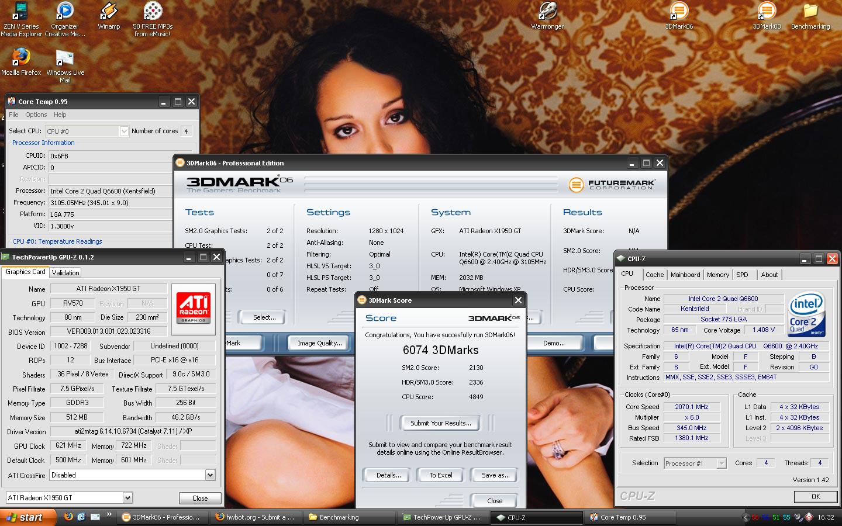Click the To Excel button
This screenshot has width=842, height=526.
[x=441, y=475]
